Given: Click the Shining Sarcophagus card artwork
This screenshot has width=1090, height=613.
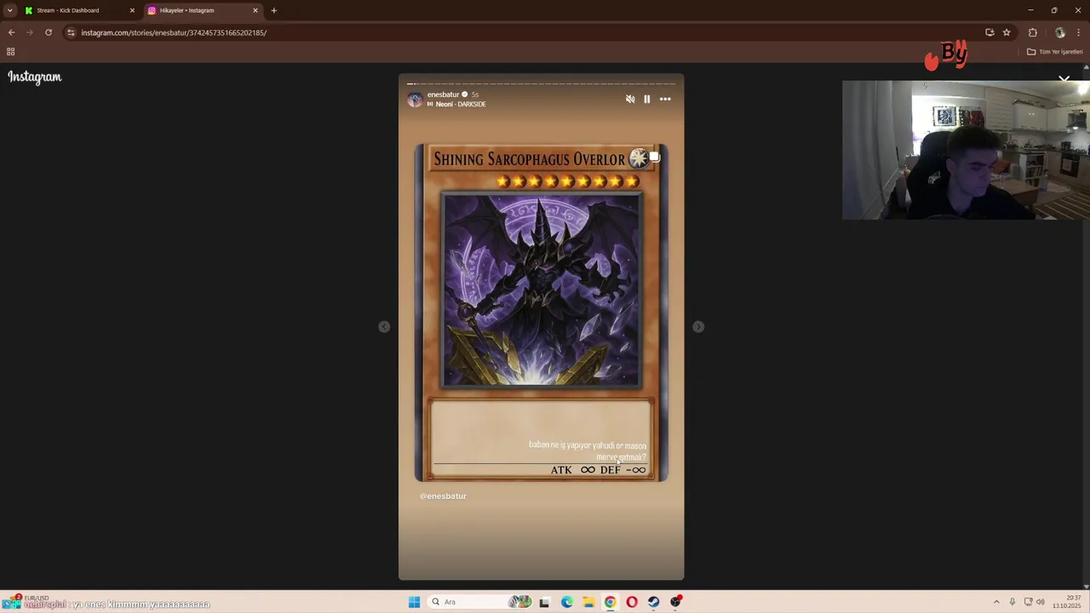Looking at the screenshot, I should pyautogui.click(x=542, y=290).
